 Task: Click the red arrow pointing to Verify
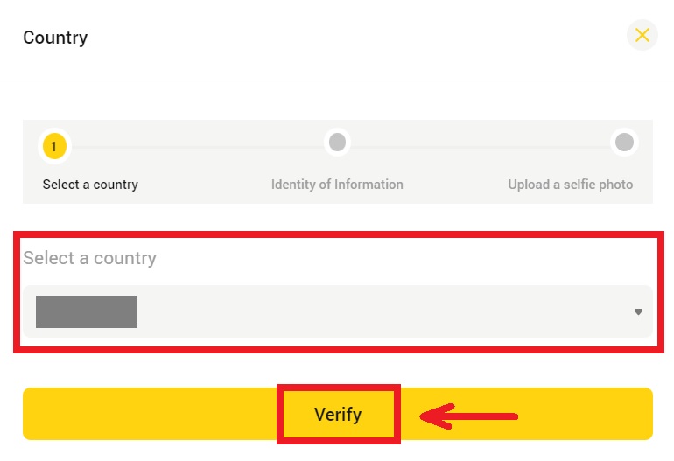(470, 416)
